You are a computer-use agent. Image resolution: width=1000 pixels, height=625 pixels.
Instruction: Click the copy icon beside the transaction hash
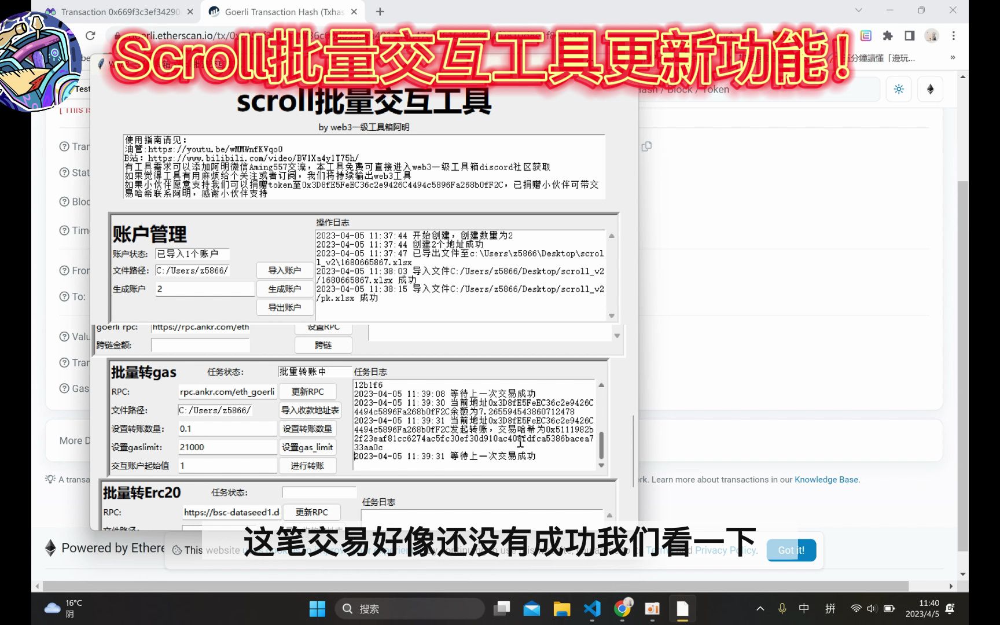pos(646,146)
